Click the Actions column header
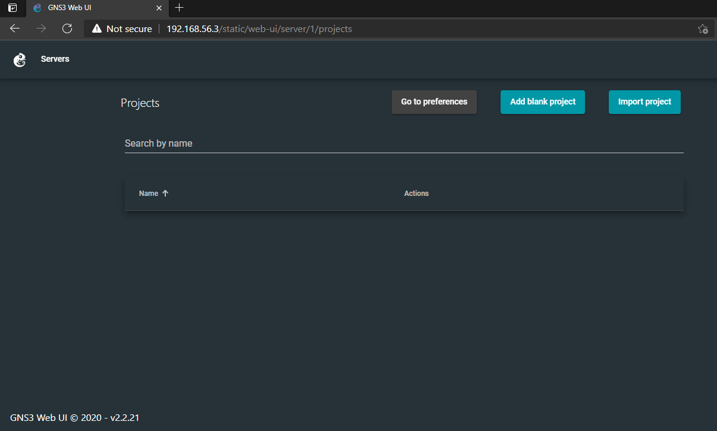Viewport: 717px width, 431px height. click(416, 194)
